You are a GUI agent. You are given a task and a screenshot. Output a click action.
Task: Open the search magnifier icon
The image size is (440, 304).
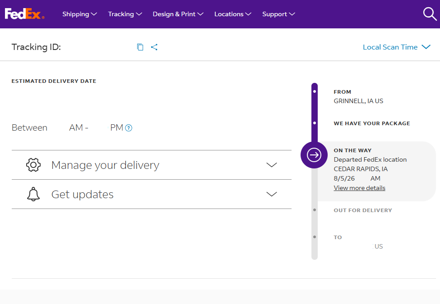pyautogui.click(x=430, y=14)
